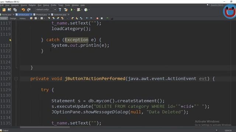
Task: Click jButton7ActionPerformed method name
Action: tap(95, 78)
